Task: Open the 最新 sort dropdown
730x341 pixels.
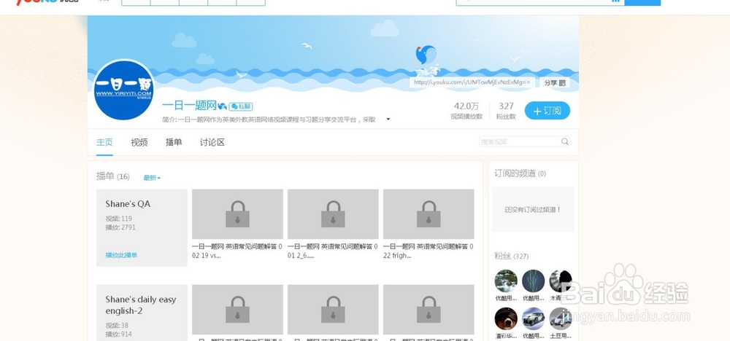Action: coord(152,178)
